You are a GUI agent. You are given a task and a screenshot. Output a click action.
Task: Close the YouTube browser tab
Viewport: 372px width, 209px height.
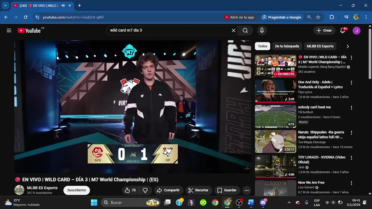[70, 6]
